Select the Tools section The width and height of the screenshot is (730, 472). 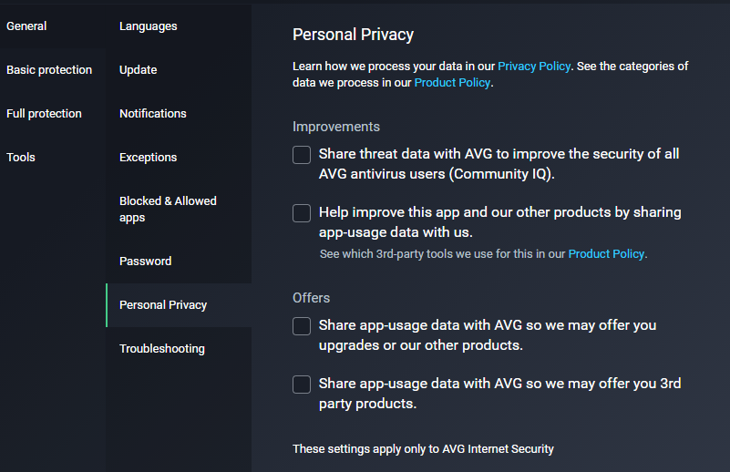coord(21,158)
